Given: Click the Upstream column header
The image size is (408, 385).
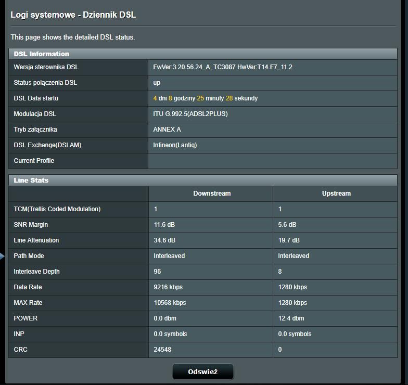Looking at the screenshot, I should pyautogui.click(x=336, y=194).
